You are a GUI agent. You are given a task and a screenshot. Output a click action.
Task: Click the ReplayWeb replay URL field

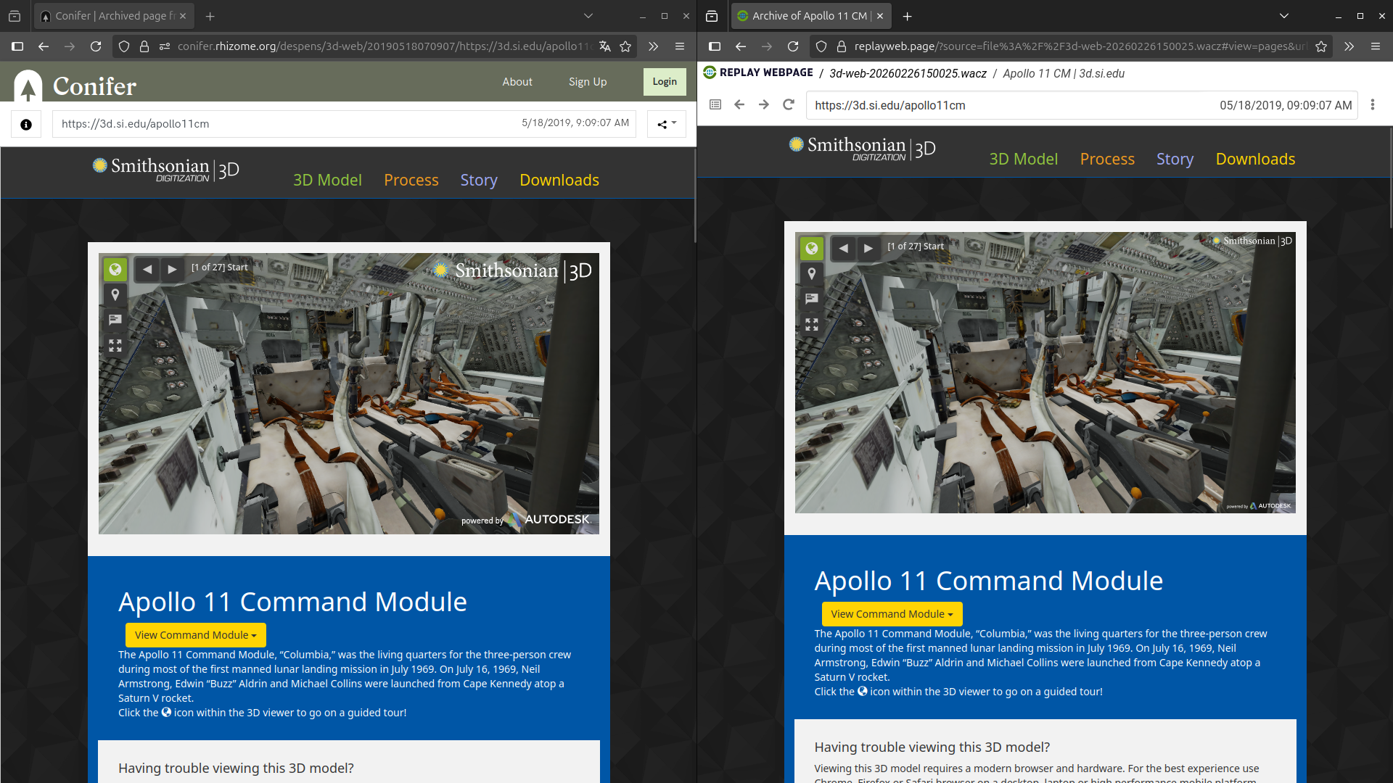pyautogui.click(x=1081, y=105)
